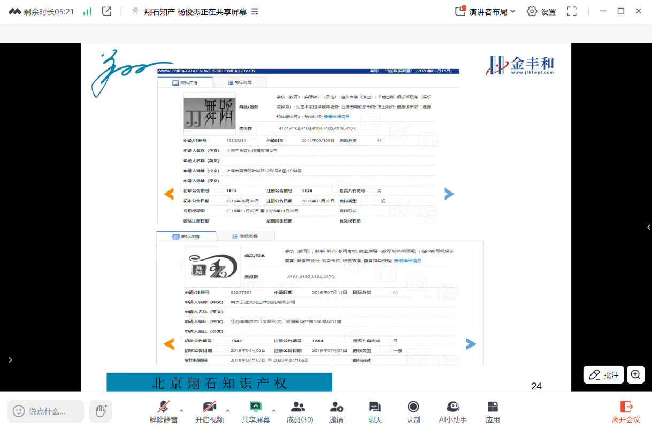
Task: Click the pop-out share window icon
Action: click(x=106, y=11)
